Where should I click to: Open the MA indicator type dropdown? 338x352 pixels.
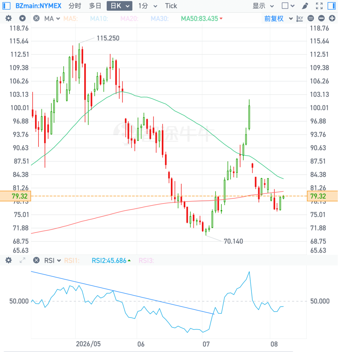coord(52,18)
